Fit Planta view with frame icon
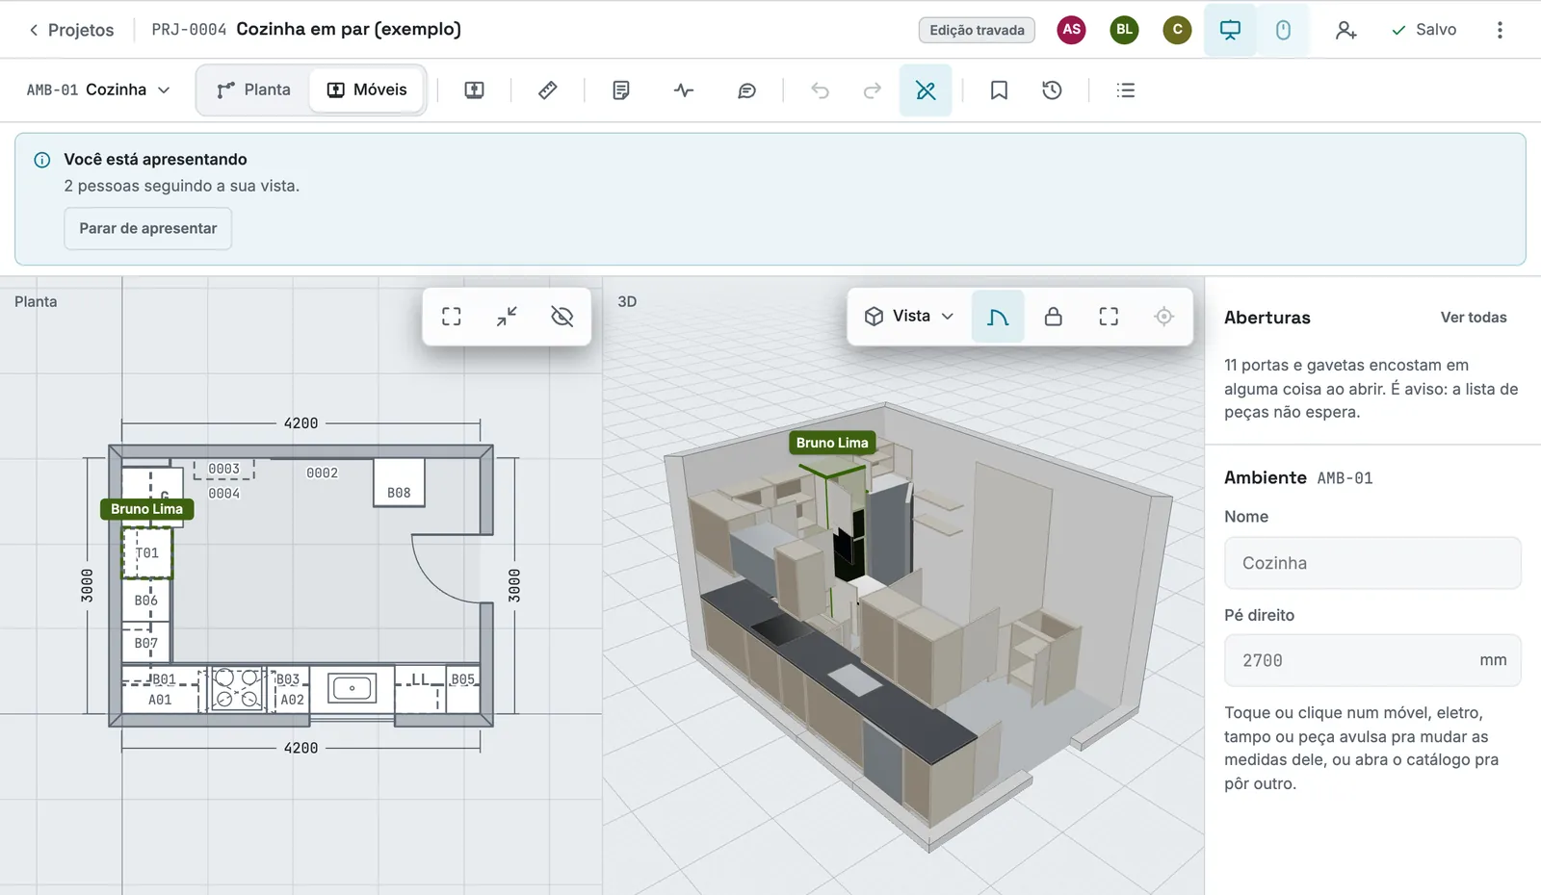 [x=452, y=317]
